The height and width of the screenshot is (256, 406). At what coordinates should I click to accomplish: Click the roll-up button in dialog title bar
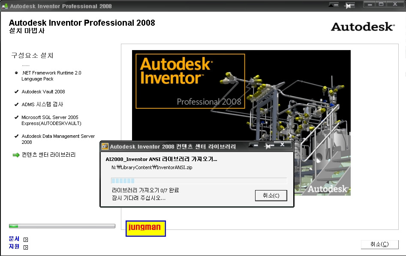tap(254, 145)
